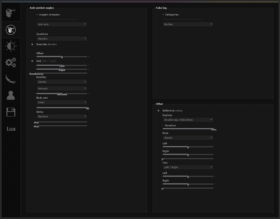Image resolution: width=280 pixels, height=219 pixels.
Task: Click the plus stepper beside Amount slider
Action: pyautogui.click(x=89, y=93)
